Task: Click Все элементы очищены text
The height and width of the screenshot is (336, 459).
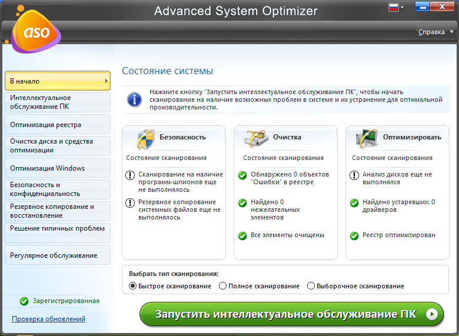Action: click(287, 235)
